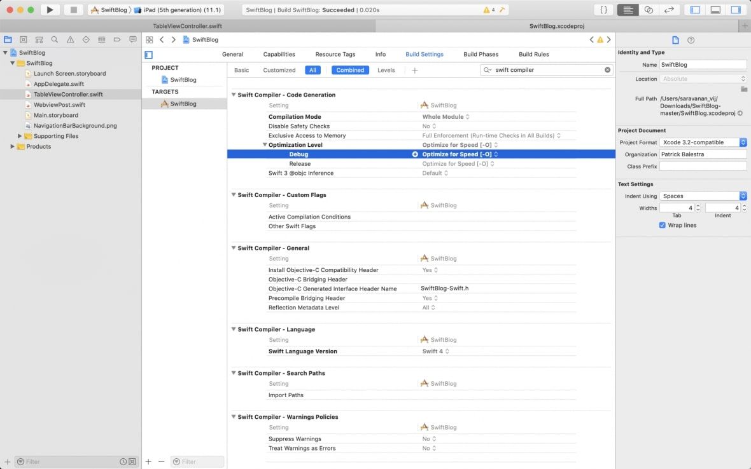
Task: Expand the Products folder
Action: pyautogui.click(x=13, y=147)
